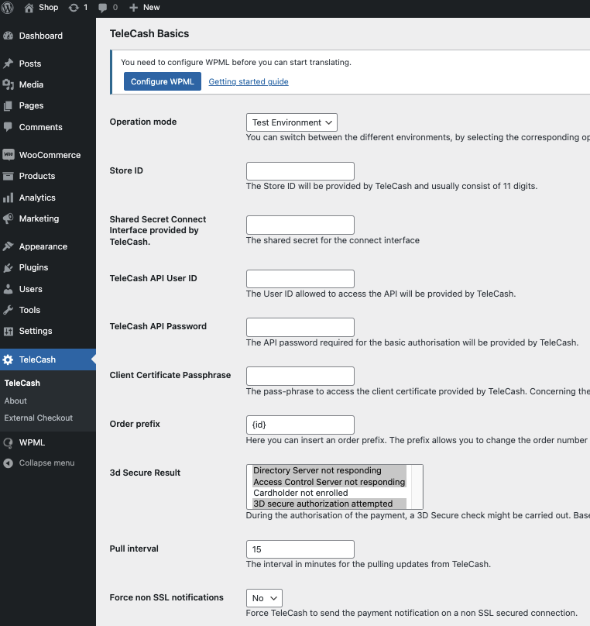Go to the About submenu item
590x626 pixels.
pos(15,401)
